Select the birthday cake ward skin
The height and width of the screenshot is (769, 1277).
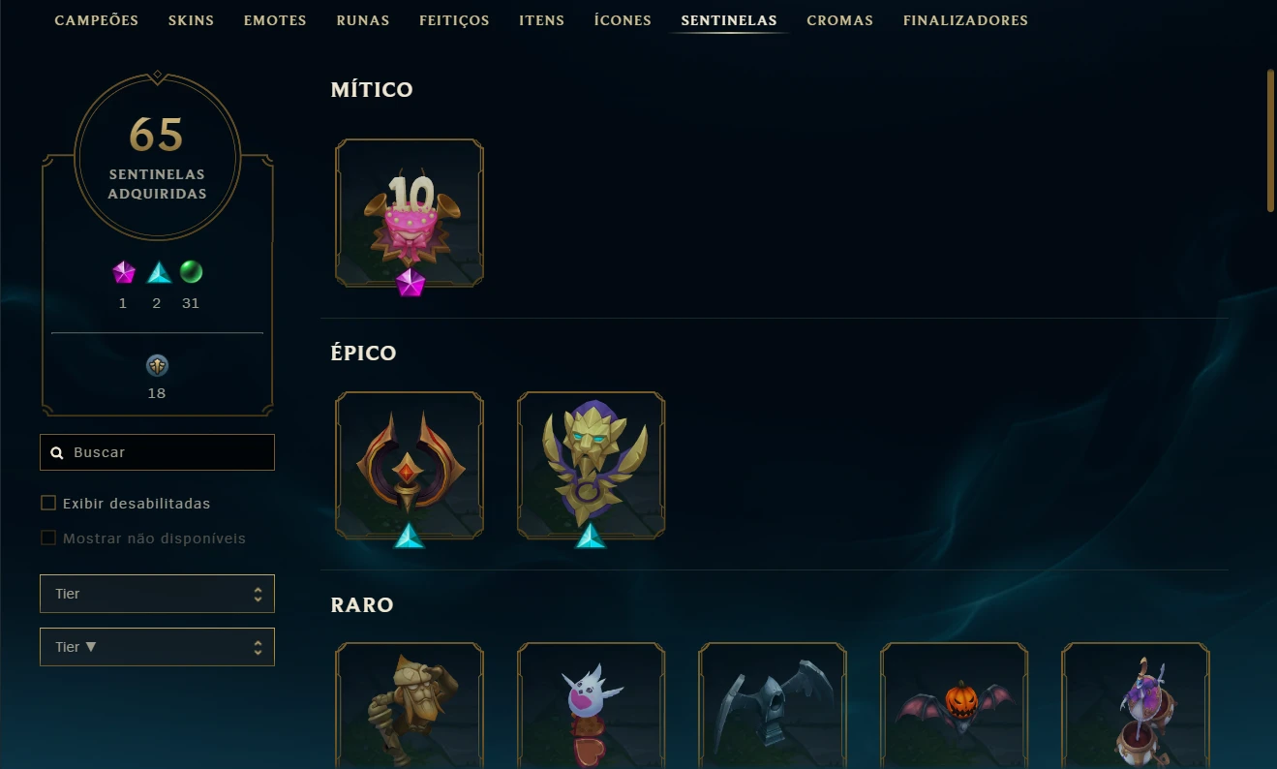pyautogui.click(x=410, y=213)
